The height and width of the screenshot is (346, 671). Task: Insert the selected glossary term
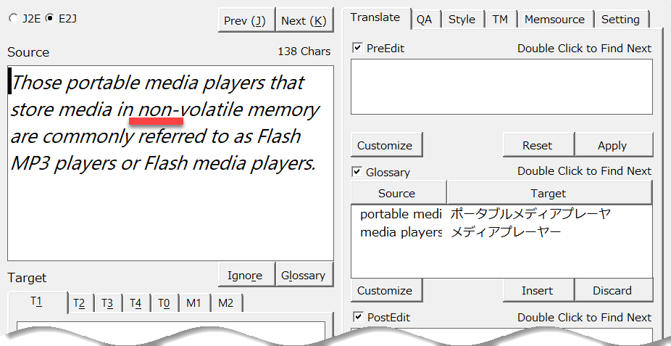tap(537, 290)
